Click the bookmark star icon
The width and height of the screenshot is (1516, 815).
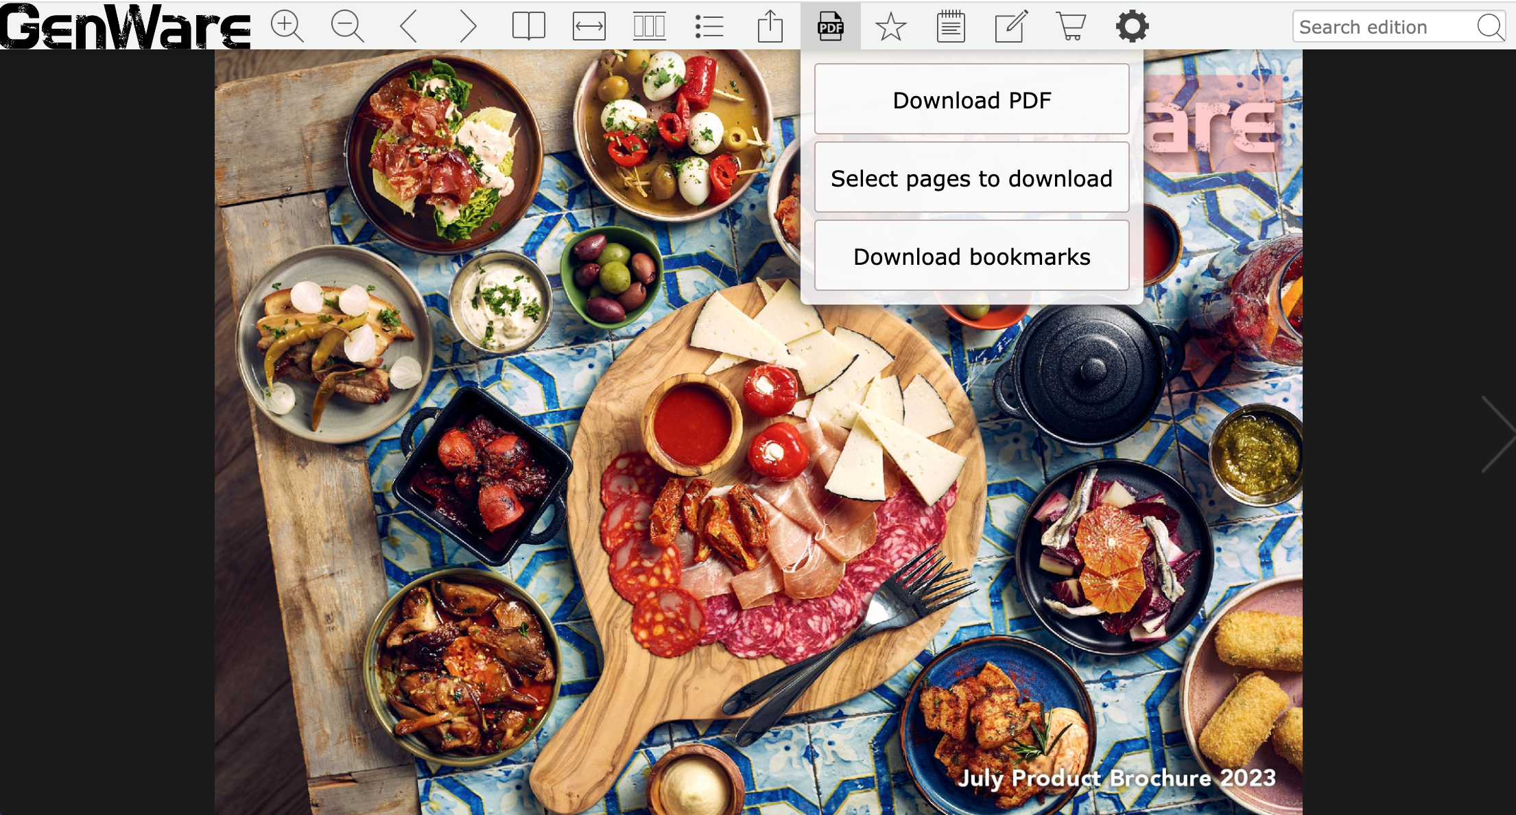(x=891, y=27)
